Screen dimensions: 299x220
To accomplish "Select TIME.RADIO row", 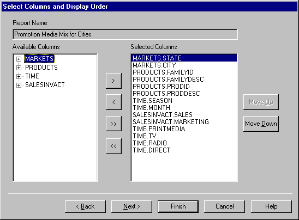I will click(x=184, y=143).
